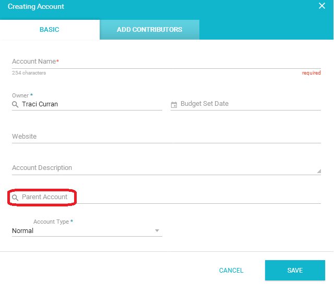Focus the Account Name input field
Image resolution: width=334 pixels, height=294 pixels.
(x=166, y=62)
